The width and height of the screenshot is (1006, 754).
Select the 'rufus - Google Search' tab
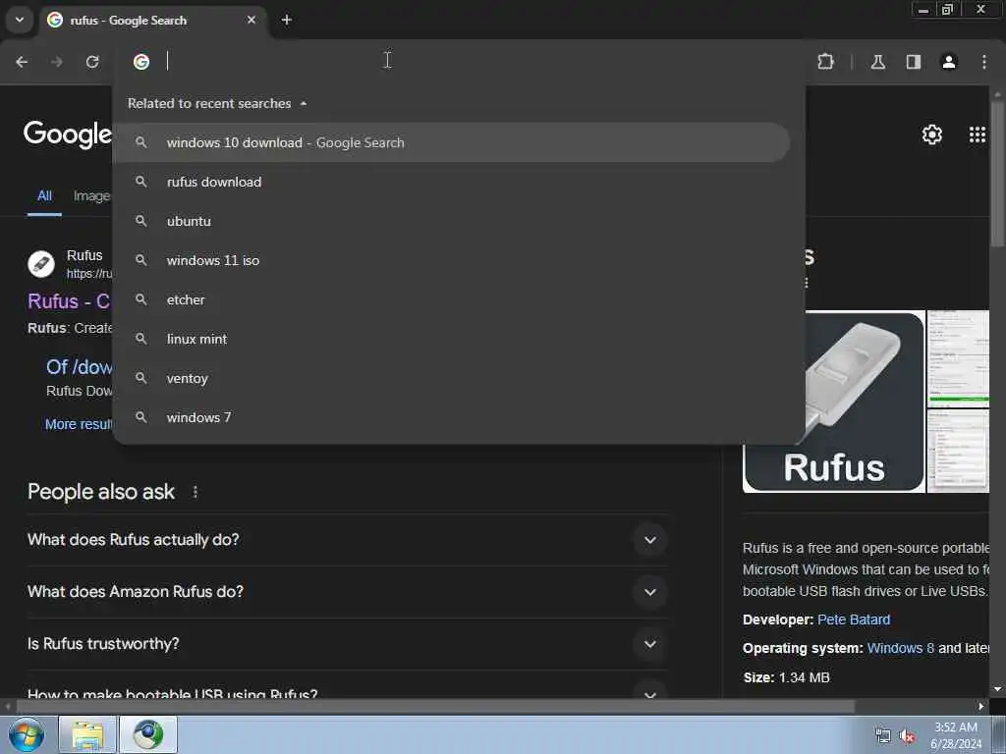pyautogui.click(x=152, y=20)
